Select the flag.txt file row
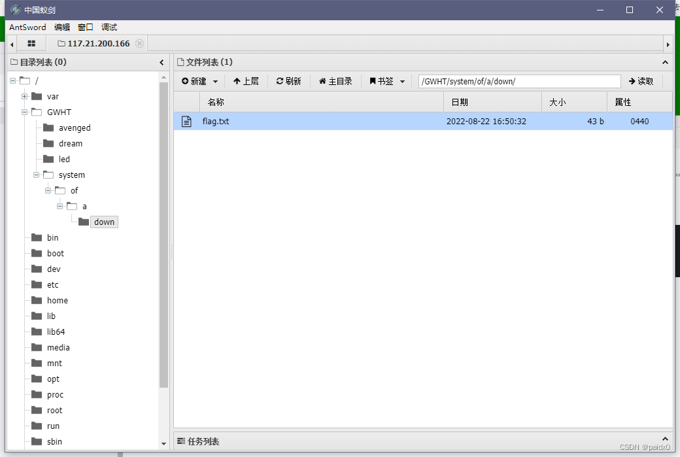This screenshot has width=680, height=457. click(423, 122)
